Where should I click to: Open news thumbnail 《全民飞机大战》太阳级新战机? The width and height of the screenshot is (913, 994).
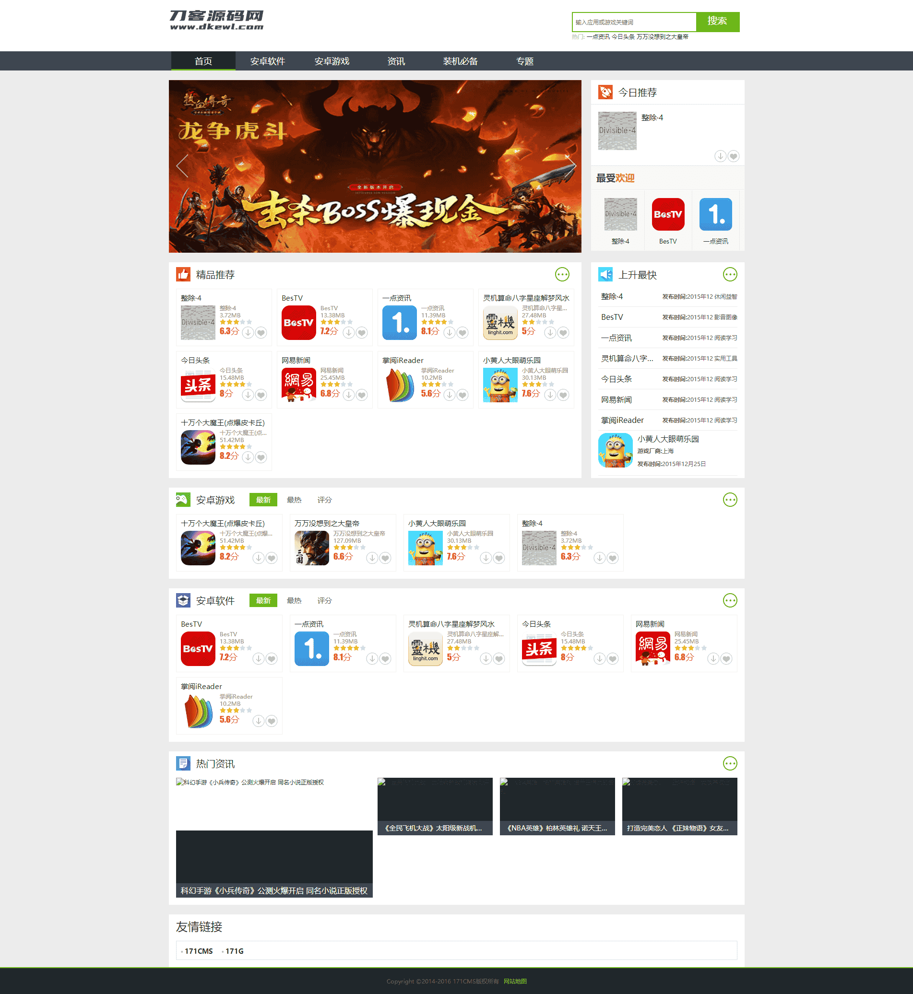point(435,807)
